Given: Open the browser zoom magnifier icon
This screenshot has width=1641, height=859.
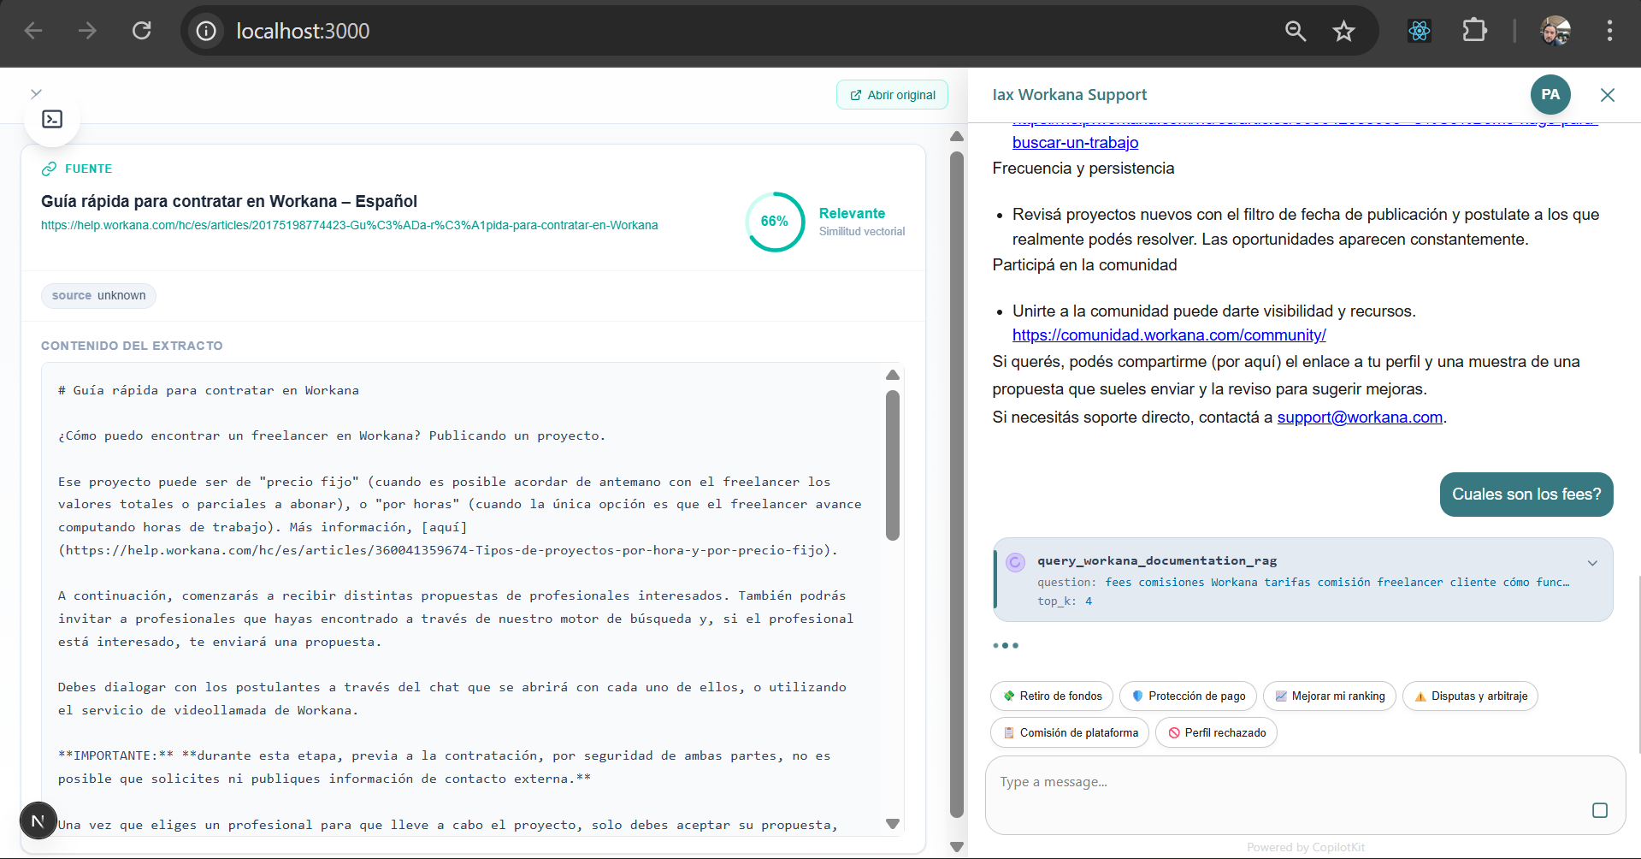Looking at the screenshot, I should point(1296,31).
